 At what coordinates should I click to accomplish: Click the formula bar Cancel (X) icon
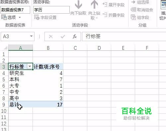pyautogui.click(x=51, y=36)
